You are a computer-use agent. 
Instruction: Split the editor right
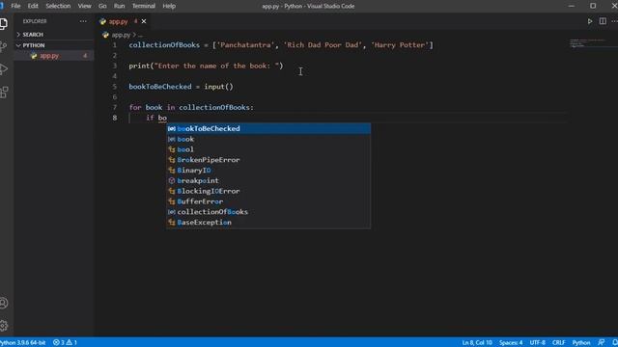coord(603,21)
